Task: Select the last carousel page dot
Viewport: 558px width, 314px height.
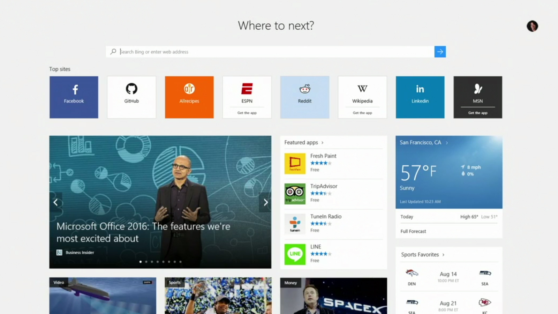Action: [x=180, y=262]
